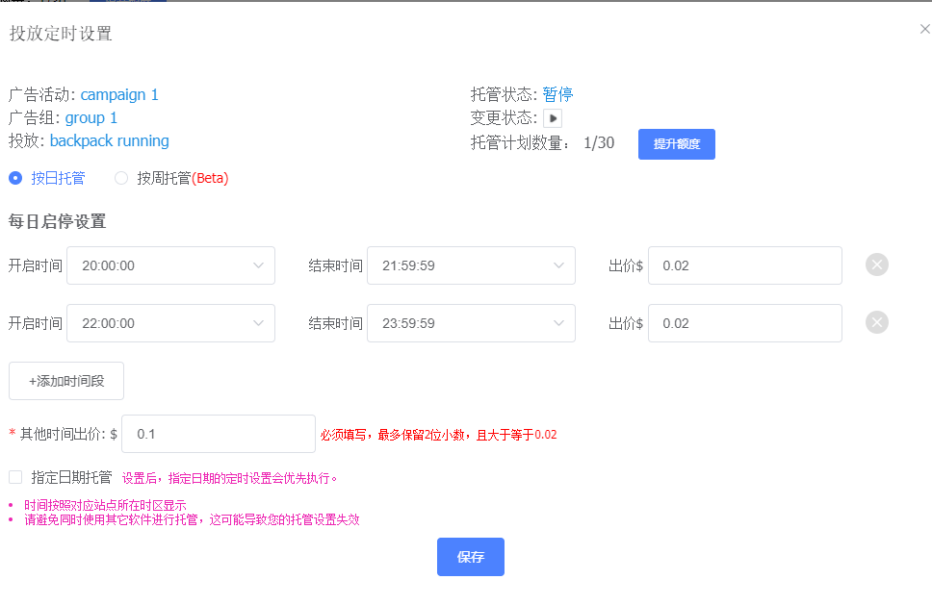The height and width of the screenshot is (605, 932).
Task: Open the campaign 1 link
Action: 119,94
